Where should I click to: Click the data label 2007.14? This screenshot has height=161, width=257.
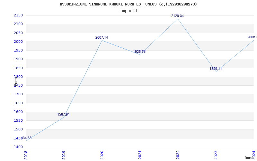102,37
